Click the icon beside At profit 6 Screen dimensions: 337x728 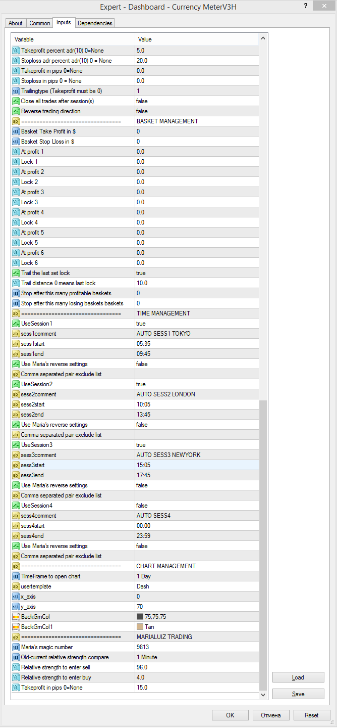16,253
